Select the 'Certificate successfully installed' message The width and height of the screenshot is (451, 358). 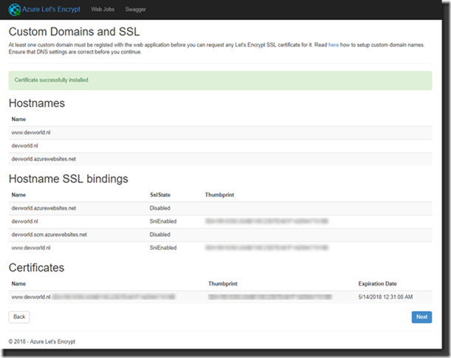(x=52, y=80)
